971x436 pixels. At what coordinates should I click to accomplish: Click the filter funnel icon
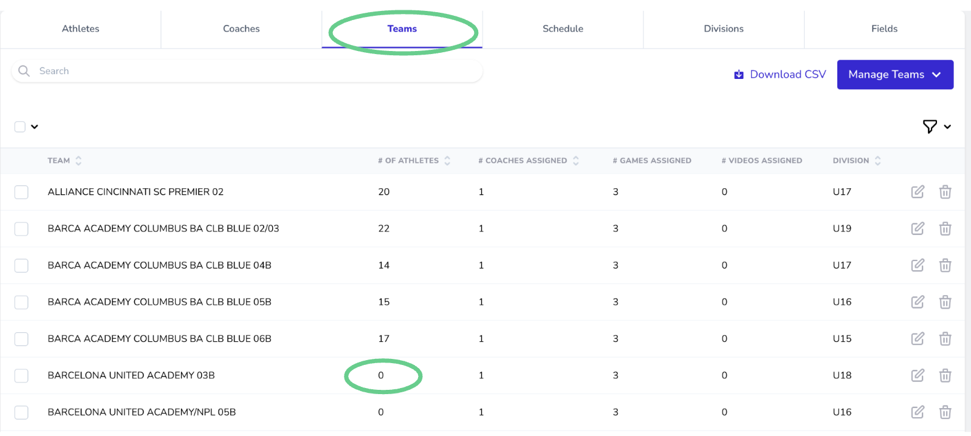click(x=929, y=126)
